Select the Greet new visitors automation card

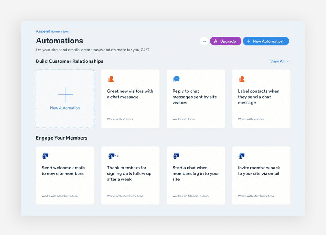click(x=130, y=99)
